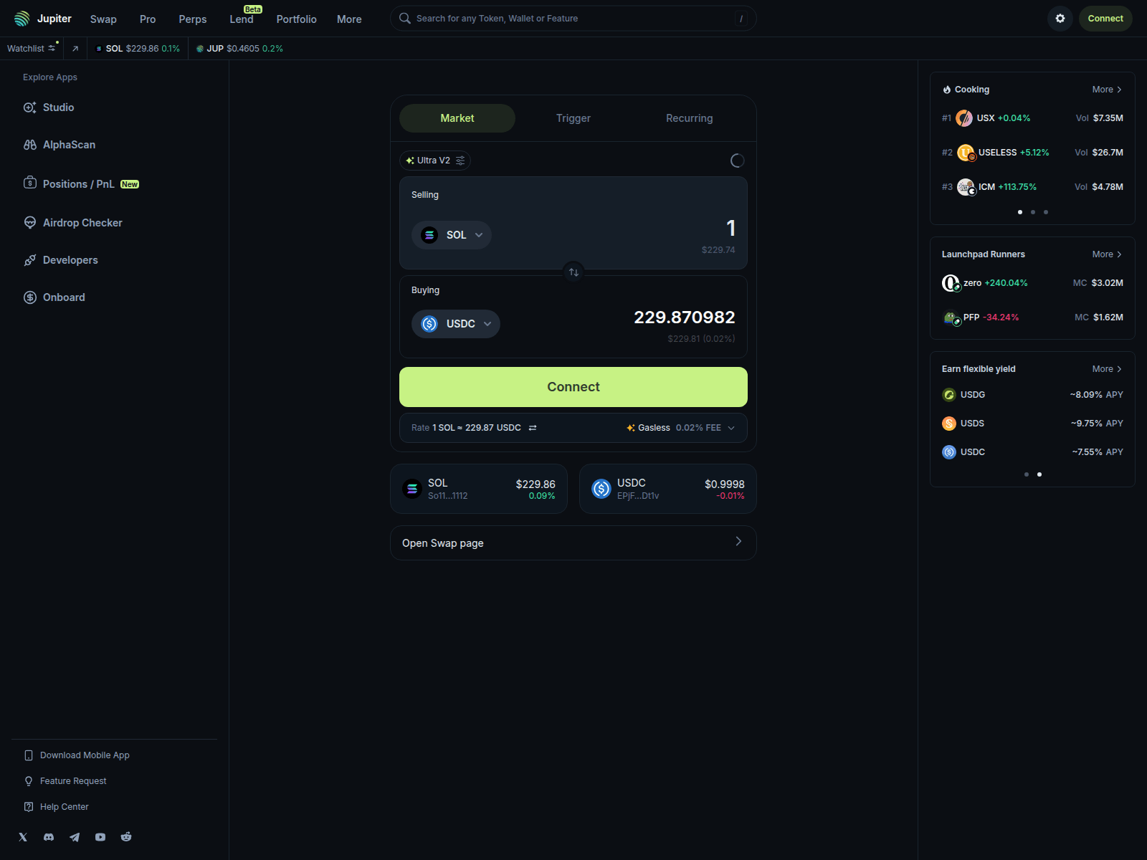1147x860 pixels.
Task: Click the zero token icon
Action: [951, 283]
